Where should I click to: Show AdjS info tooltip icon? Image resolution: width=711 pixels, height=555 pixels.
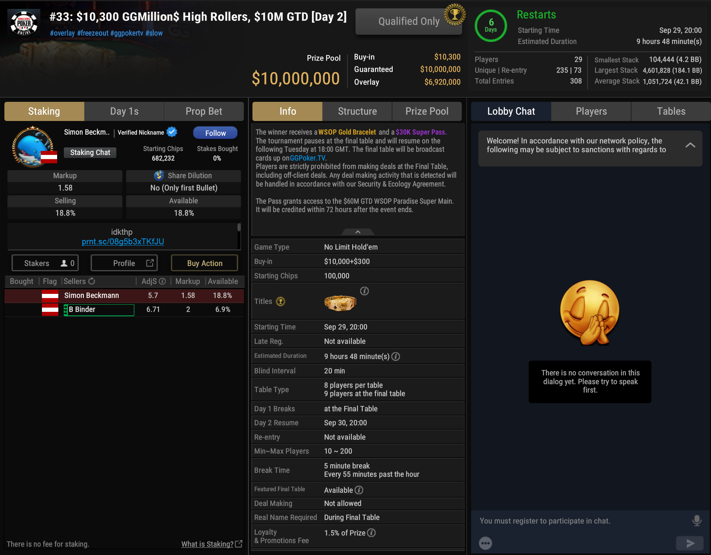pyautogui.click(x=162, y=281)
